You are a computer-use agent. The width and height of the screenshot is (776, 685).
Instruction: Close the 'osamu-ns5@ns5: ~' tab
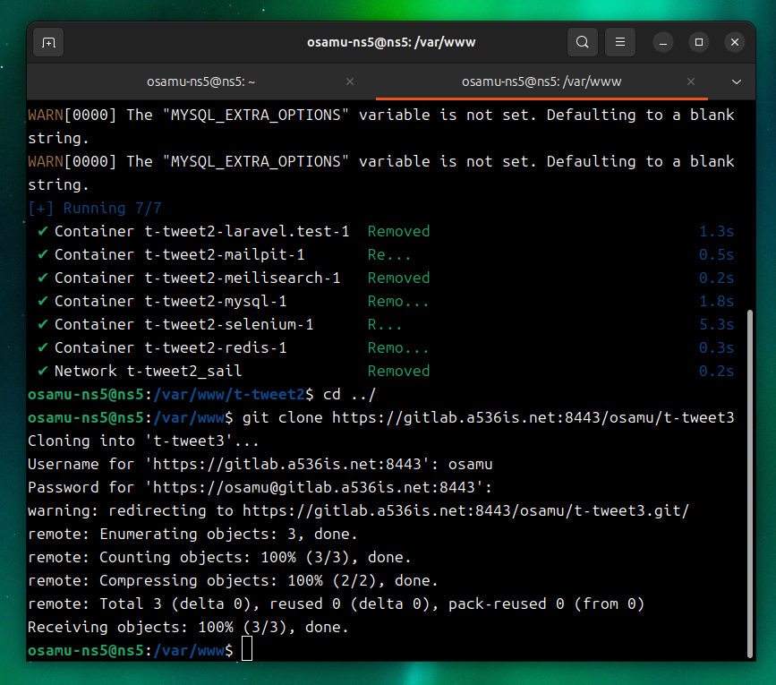[x=350, y=81]
